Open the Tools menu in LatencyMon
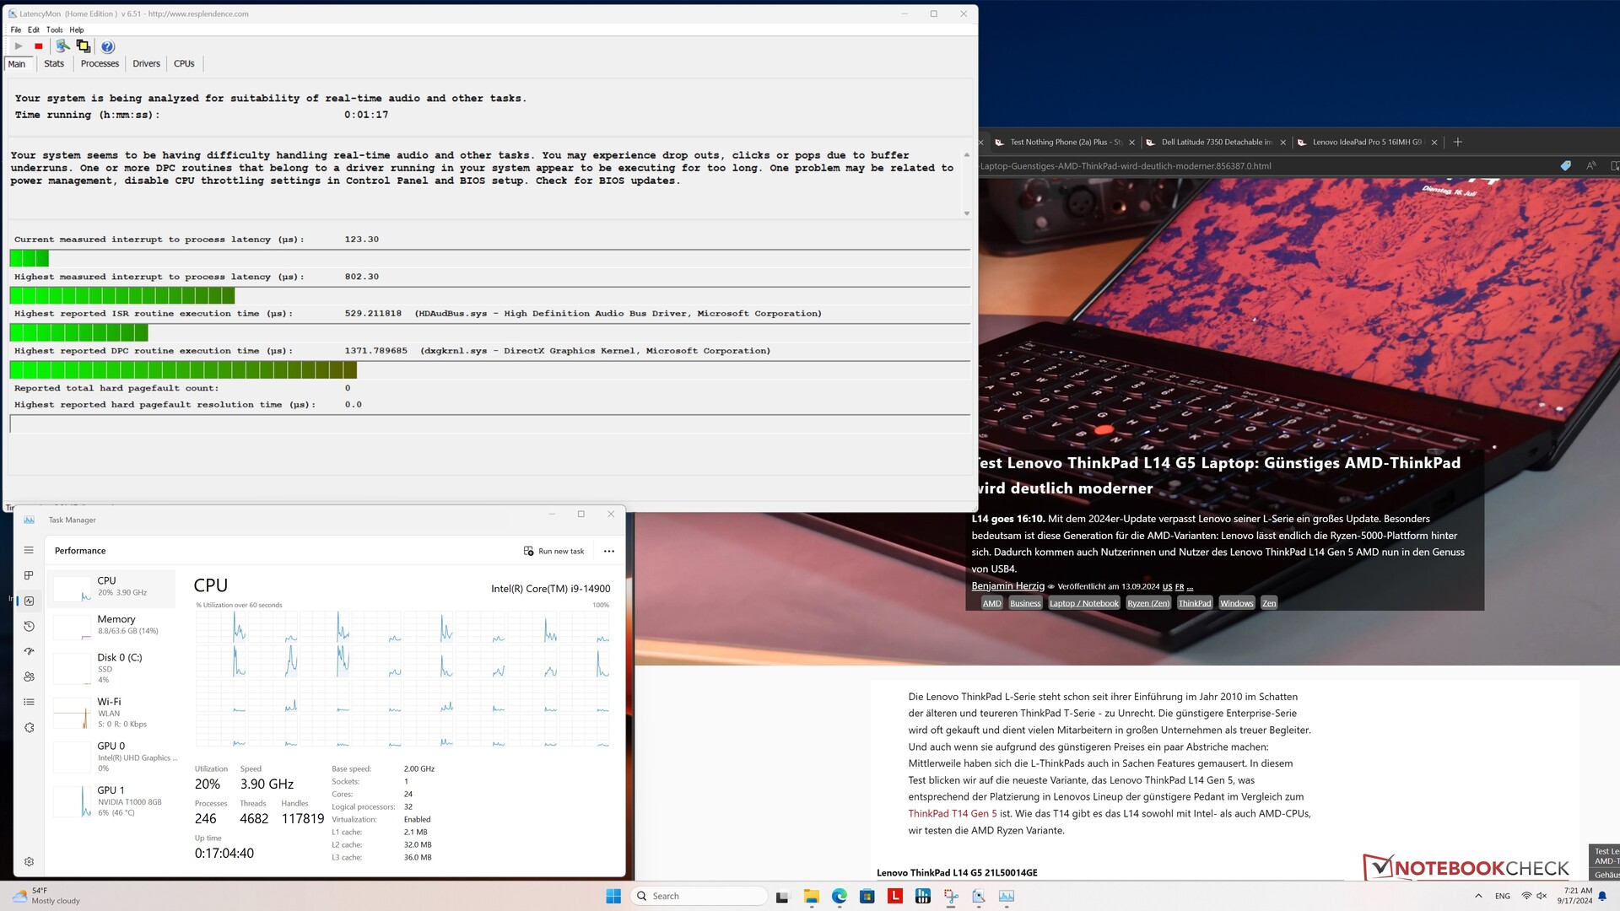Screen dimensions: 1620x911 [54, 30]
